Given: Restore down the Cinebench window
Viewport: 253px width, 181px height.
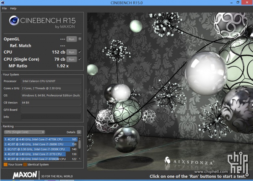Looking at the screenshot, I should [x=238, y=2].
